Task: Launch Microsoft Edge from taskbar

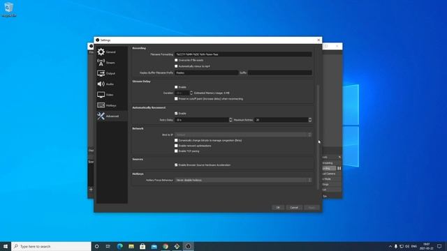Action: tap(119, 246)
